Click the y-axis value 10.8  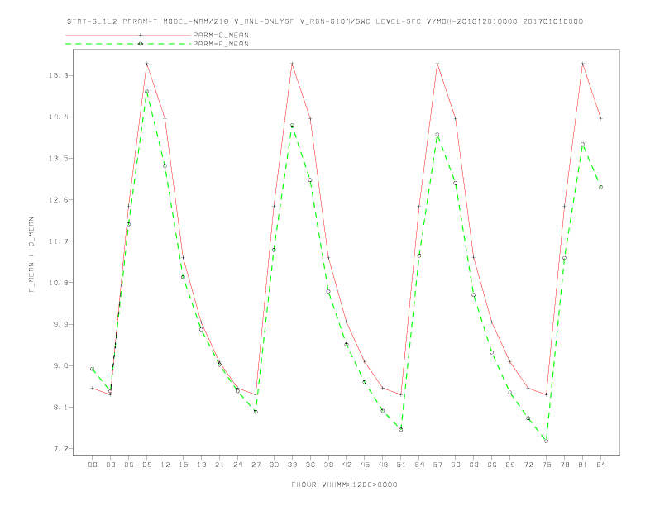59,283
